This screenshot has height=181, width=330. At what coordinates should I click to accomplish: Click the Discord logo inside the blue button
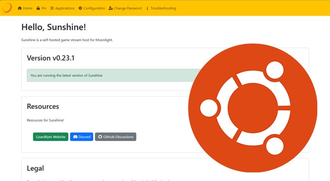(x=75, y=137)
